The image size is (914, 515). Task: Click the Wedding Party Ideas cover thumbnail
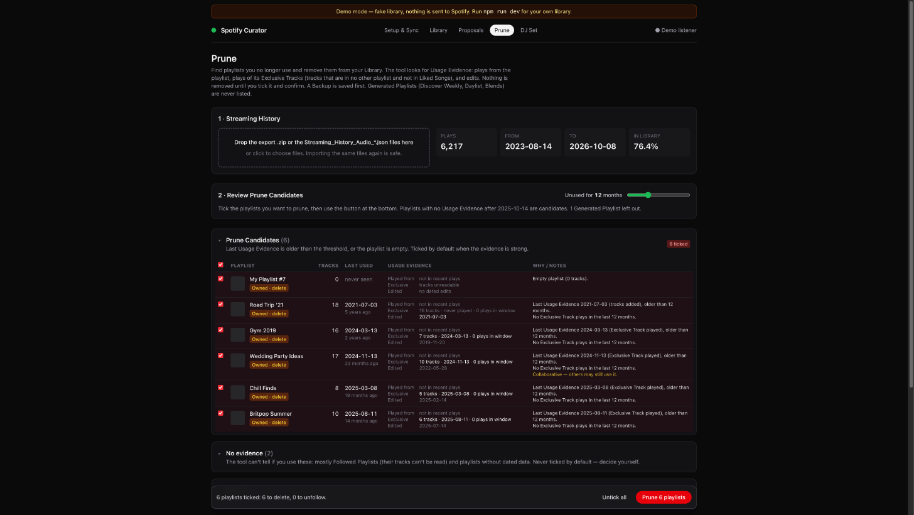click(237, 360)
